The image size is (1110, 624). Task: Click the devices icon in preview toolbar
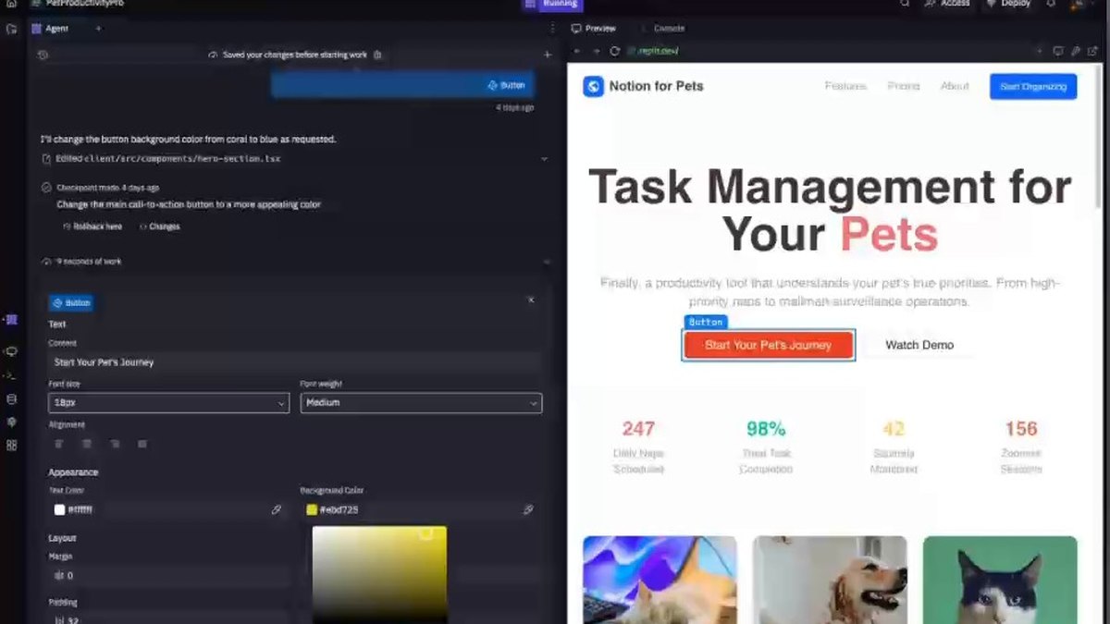(x=1058, y=51)
